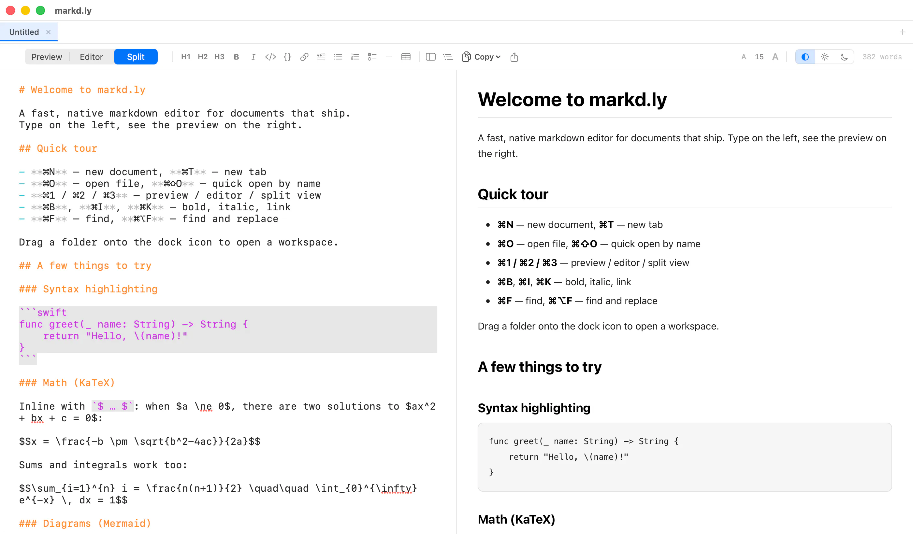The image size is (913, 534).
Task: Open a new tab with the plus icon
Action: (x=902, y=32)
